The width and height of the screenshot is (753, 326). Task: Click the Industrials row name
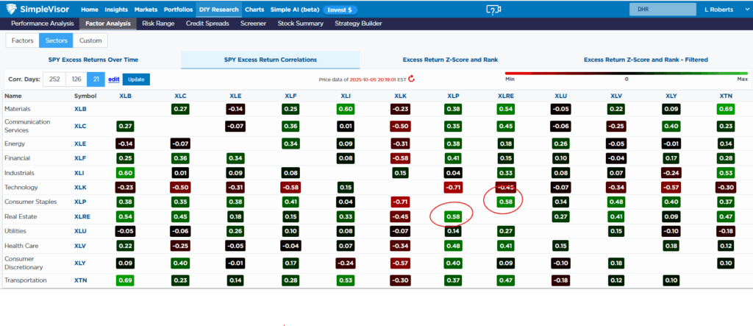(x=19, y=173)
